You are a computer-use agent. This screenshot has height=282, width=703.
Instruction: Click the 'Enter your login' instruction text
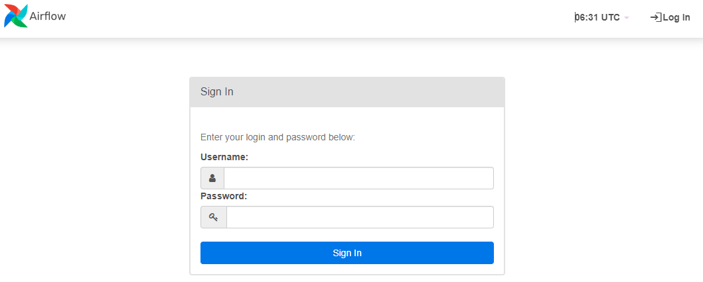277,137
